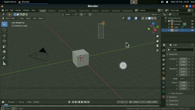This screenshot has width=195, height=110.
Task: Open the Render properties tab
Action: (164, 56)
